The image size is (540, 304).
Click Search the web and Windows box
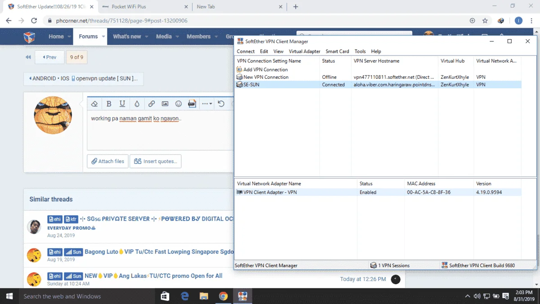point(87,296)
